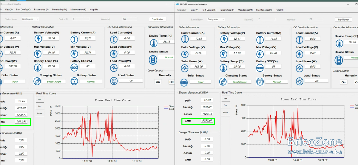Screen dimensions: 358x165
Task: Switch to Volt. curve tab in West window
Action: tap(40, 99)
